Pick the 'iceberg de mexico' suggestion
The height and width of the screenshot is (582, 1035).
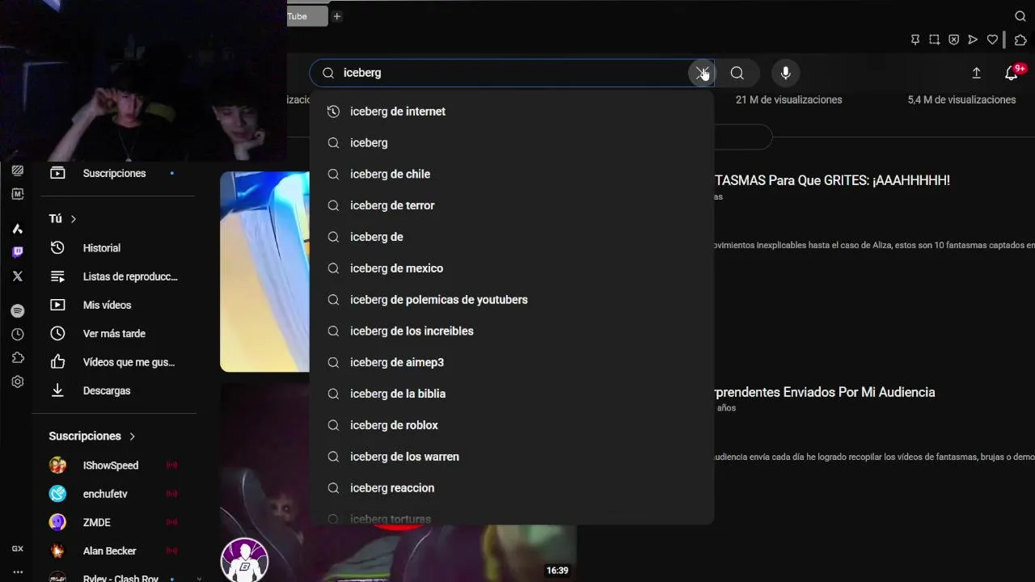pyautogui.click(x=511, y=268)
